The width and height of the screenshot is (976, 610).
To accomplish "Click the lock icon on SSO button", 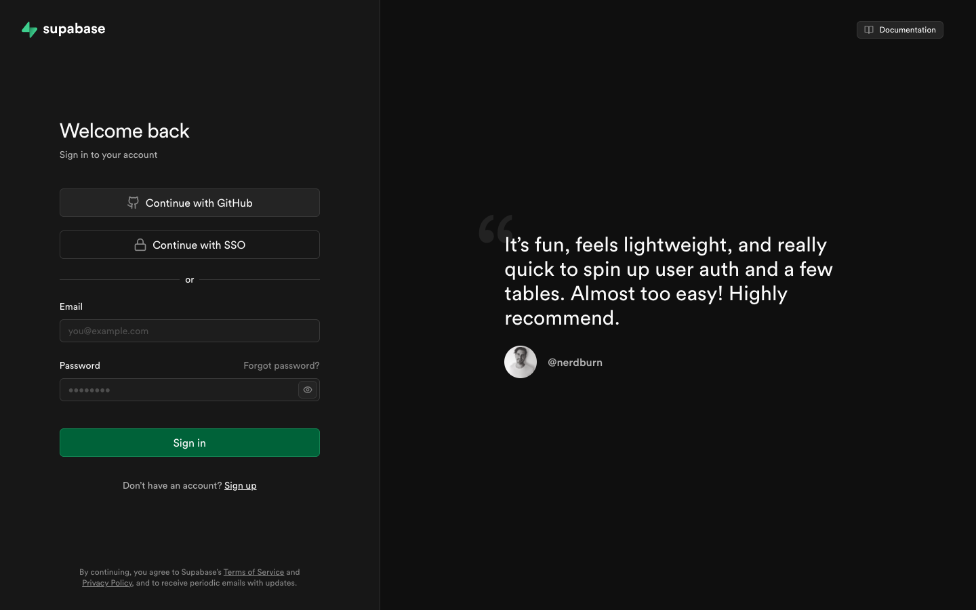I will [140, 245].
